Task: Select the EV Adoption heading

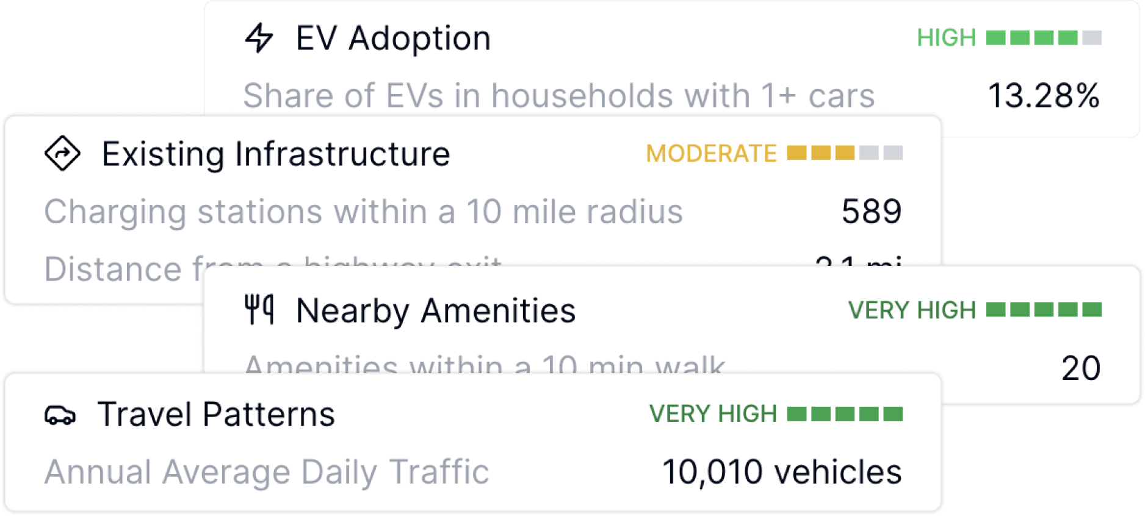Action: coord(393,38)
